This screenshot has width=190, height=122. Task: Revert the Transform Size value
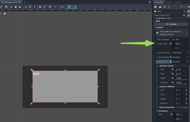pos(171,115)
